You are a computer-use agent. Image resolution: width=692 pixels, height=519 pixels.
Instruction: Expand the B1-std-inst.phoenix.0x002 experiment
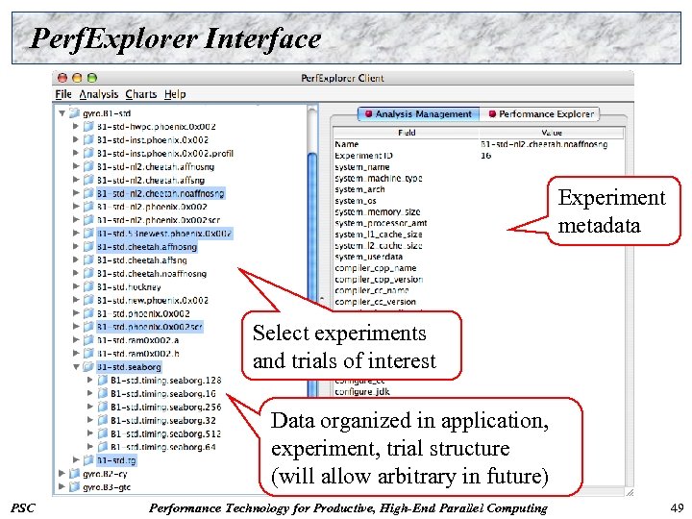(76, 139)
